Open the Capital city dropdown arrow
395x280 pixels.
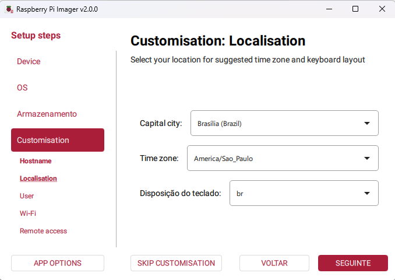point(367,123)
